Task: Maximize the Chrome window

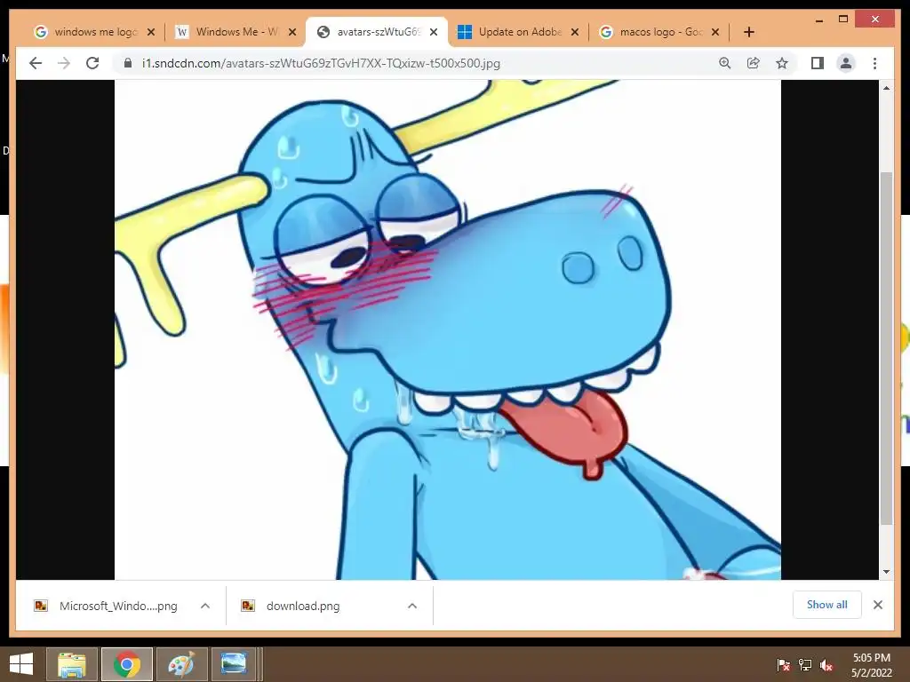Action: [x=843, y=20]
